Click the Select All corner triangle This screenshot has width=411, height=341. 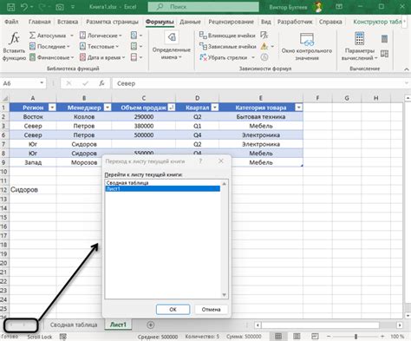coord(4,98)
